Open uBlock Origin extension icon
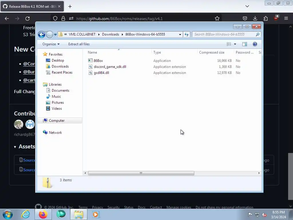The width and height of the screenshot is (293, 220). (276, 18)
